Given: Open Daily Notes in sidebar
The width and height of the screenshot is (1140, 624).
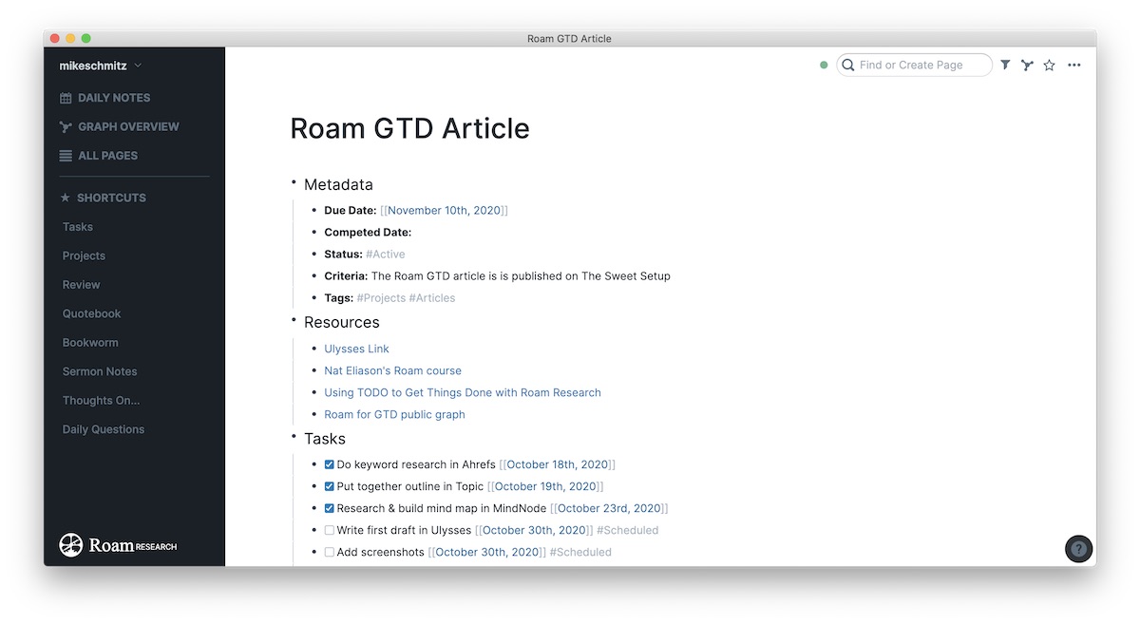Looking at the screenshot, I should 113,98.
